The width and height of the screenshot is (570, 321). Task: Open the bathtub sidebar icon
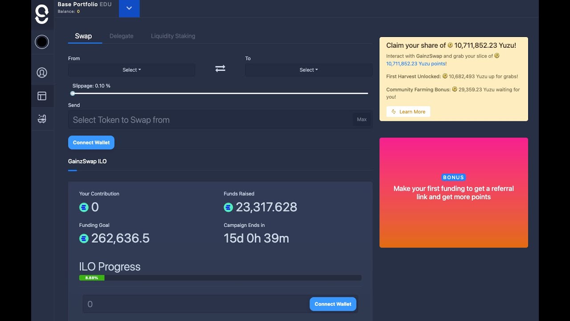point(42,119)
